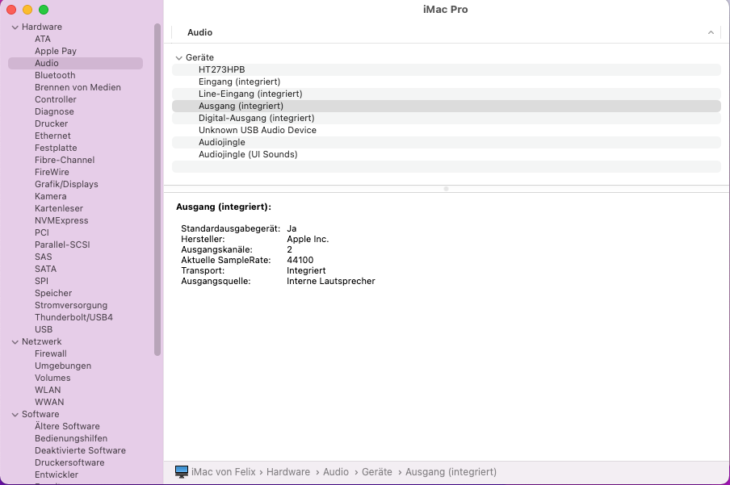Image resolution: width=730 pixels, height=485 pixels.
Task: Open Drucker hardware info
Action: click(x=51, y=123)
